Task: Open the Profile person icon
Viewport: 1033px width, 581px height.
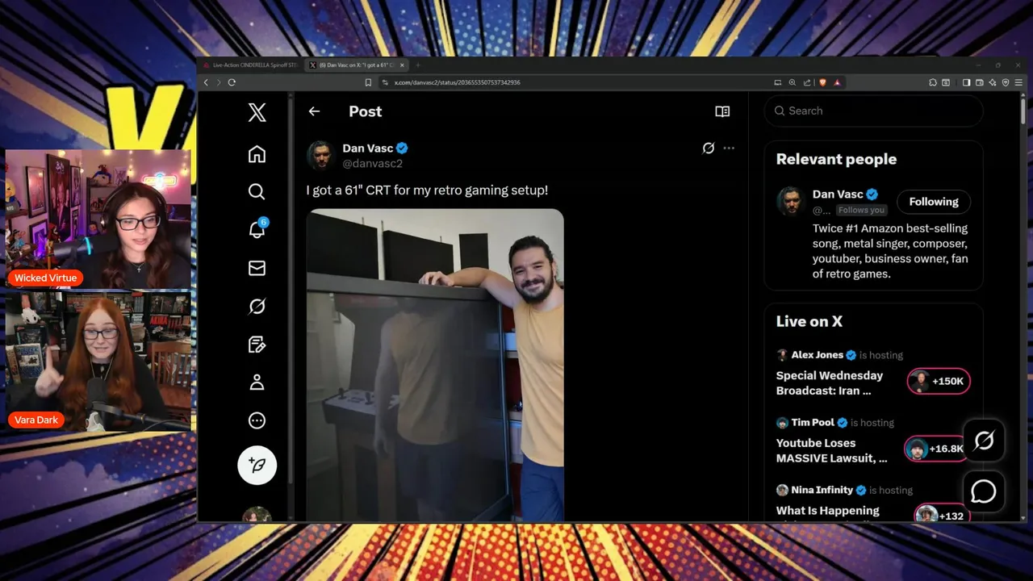Action: (257, 382)
